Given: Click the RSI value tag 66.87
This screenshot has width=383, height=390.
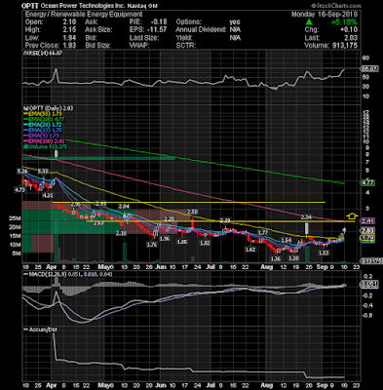Looking at the screenshot, I should click(369, 69).
